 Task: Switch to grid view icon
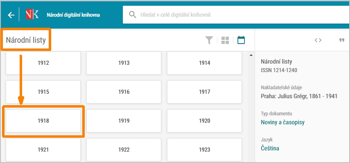(x=225, y=40)
